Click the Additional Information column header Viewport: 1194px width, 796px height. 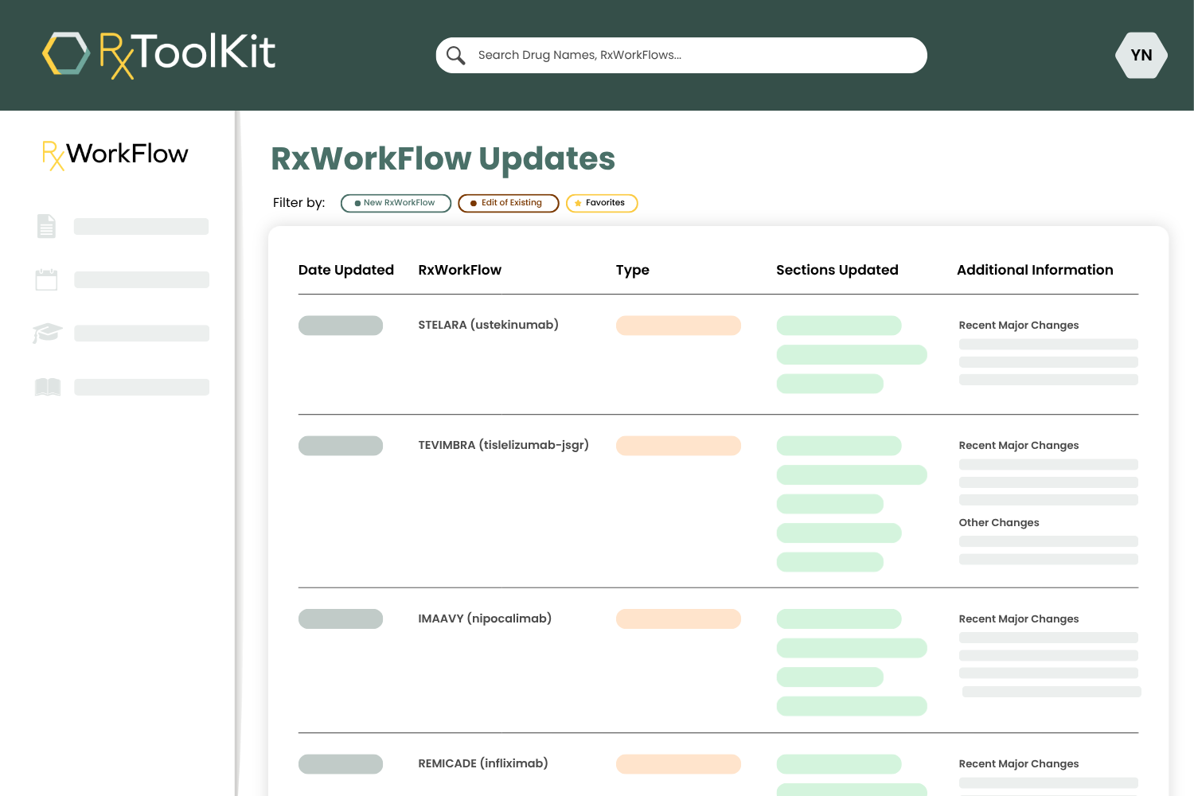pyautogui.click(x=1035, y=270)
